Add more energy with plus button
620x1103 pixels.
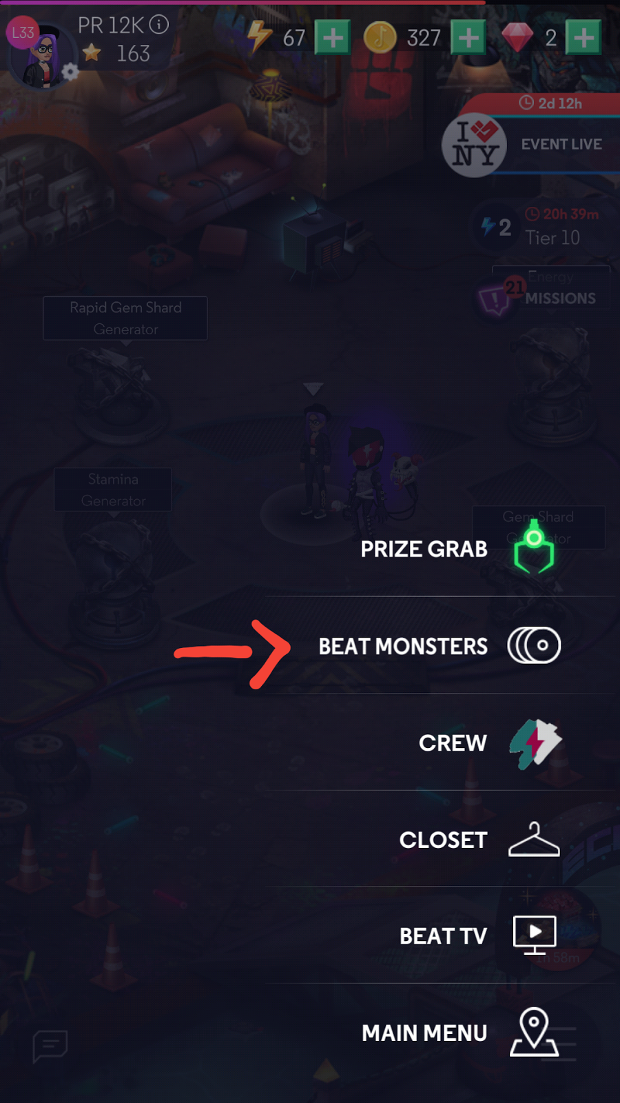click(333, 37)
